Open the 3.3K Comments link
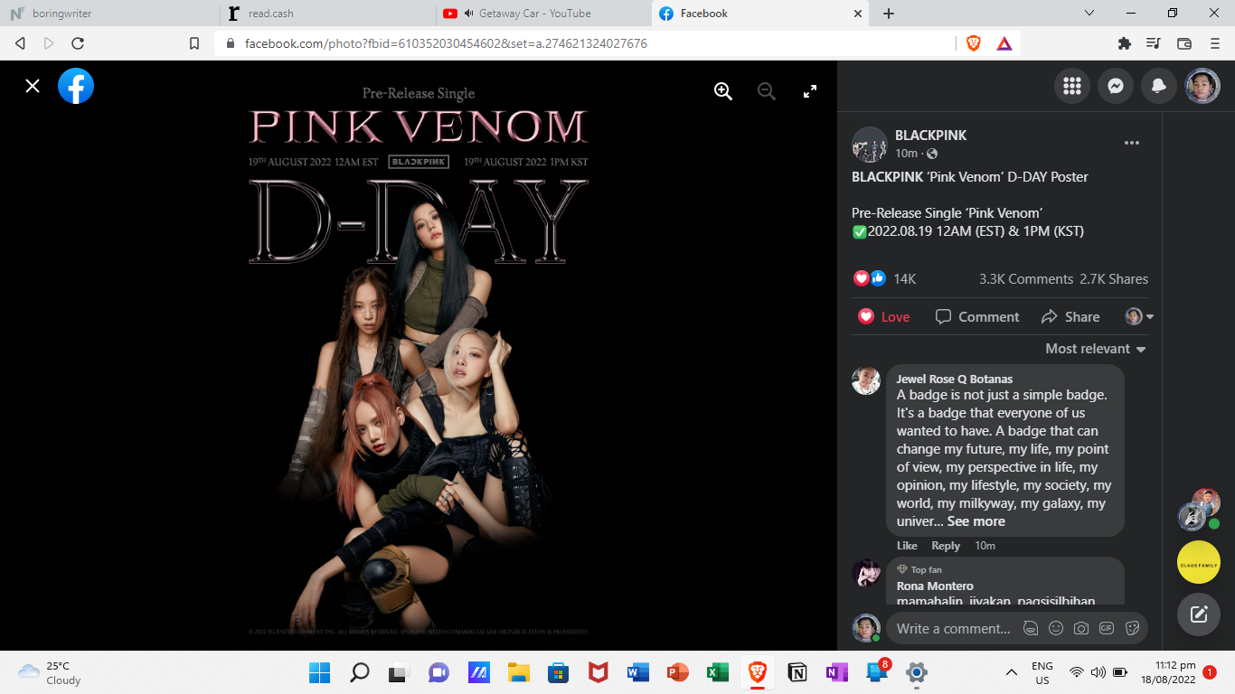This screenshot has height=694, width=1235. click(1025, 279)
